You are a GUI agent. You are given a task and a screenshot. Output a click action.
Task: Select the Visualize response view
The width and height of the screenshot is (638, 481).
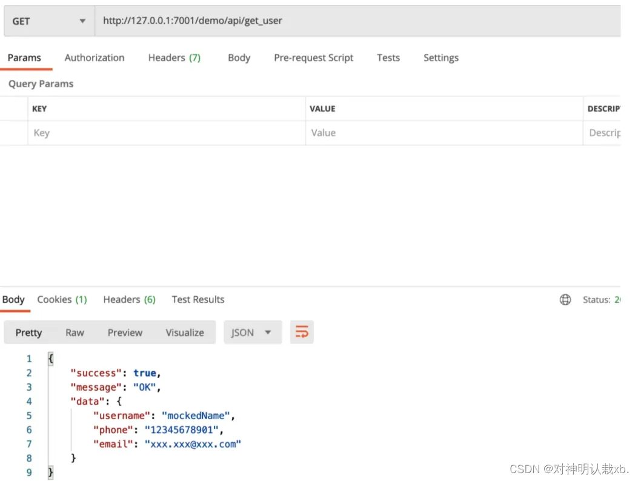pos(185,333)
